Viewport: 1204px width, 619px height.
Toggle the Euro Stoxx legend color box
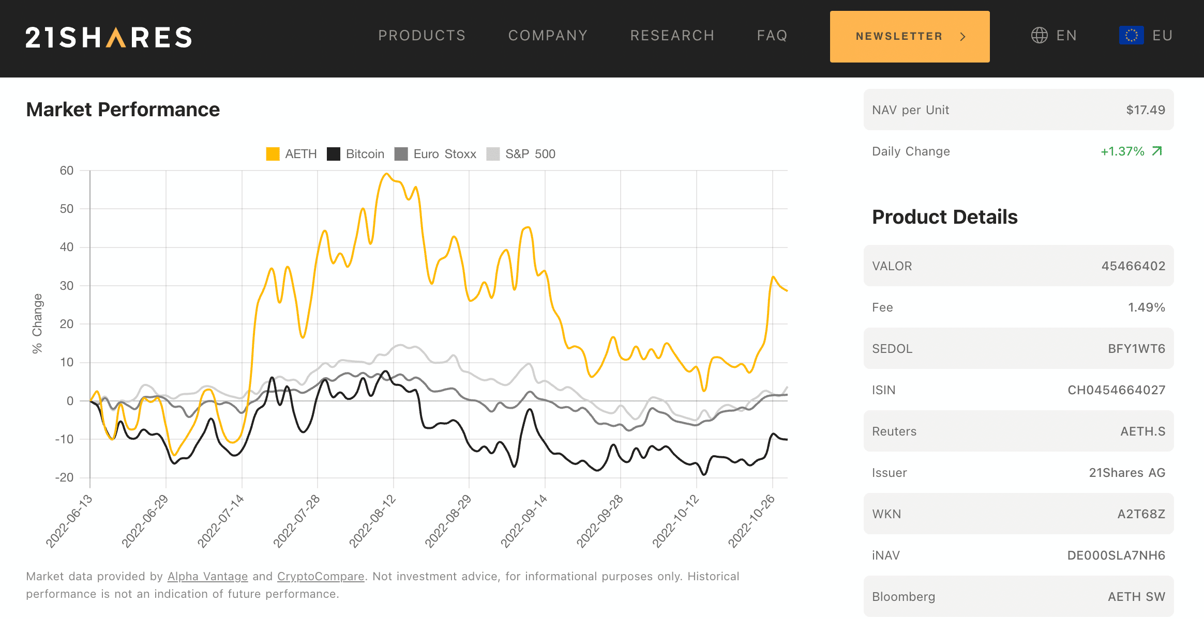point(401,154)
